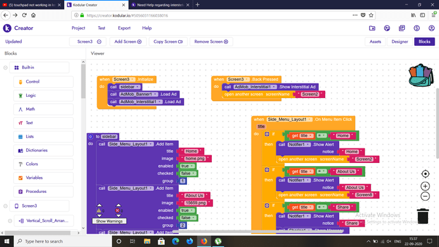This screenshot has width=439, height=247.
Task: Switch to the Designer view
Action: [400, 41]
